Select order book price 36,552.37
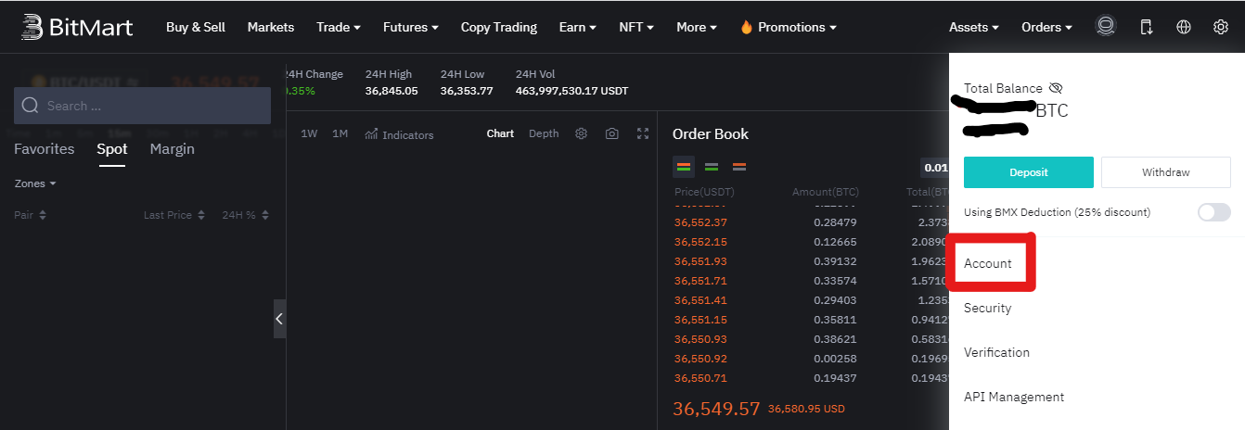Viewport: 1245px width, 430px height. [x=700, y=221]
